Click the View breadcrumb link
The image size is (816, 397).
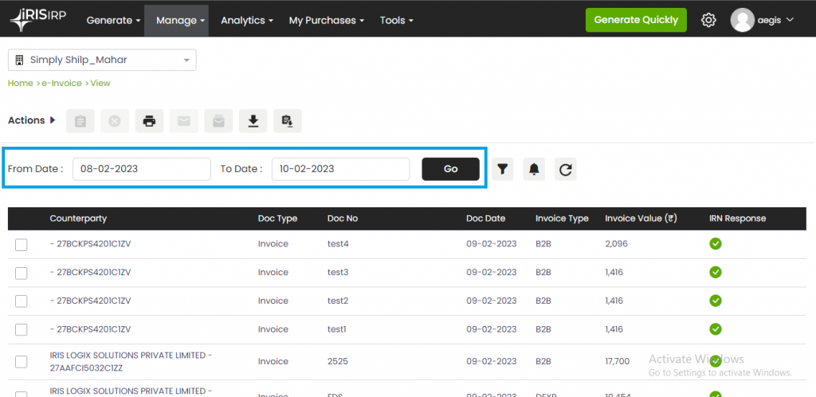(100, 83)
